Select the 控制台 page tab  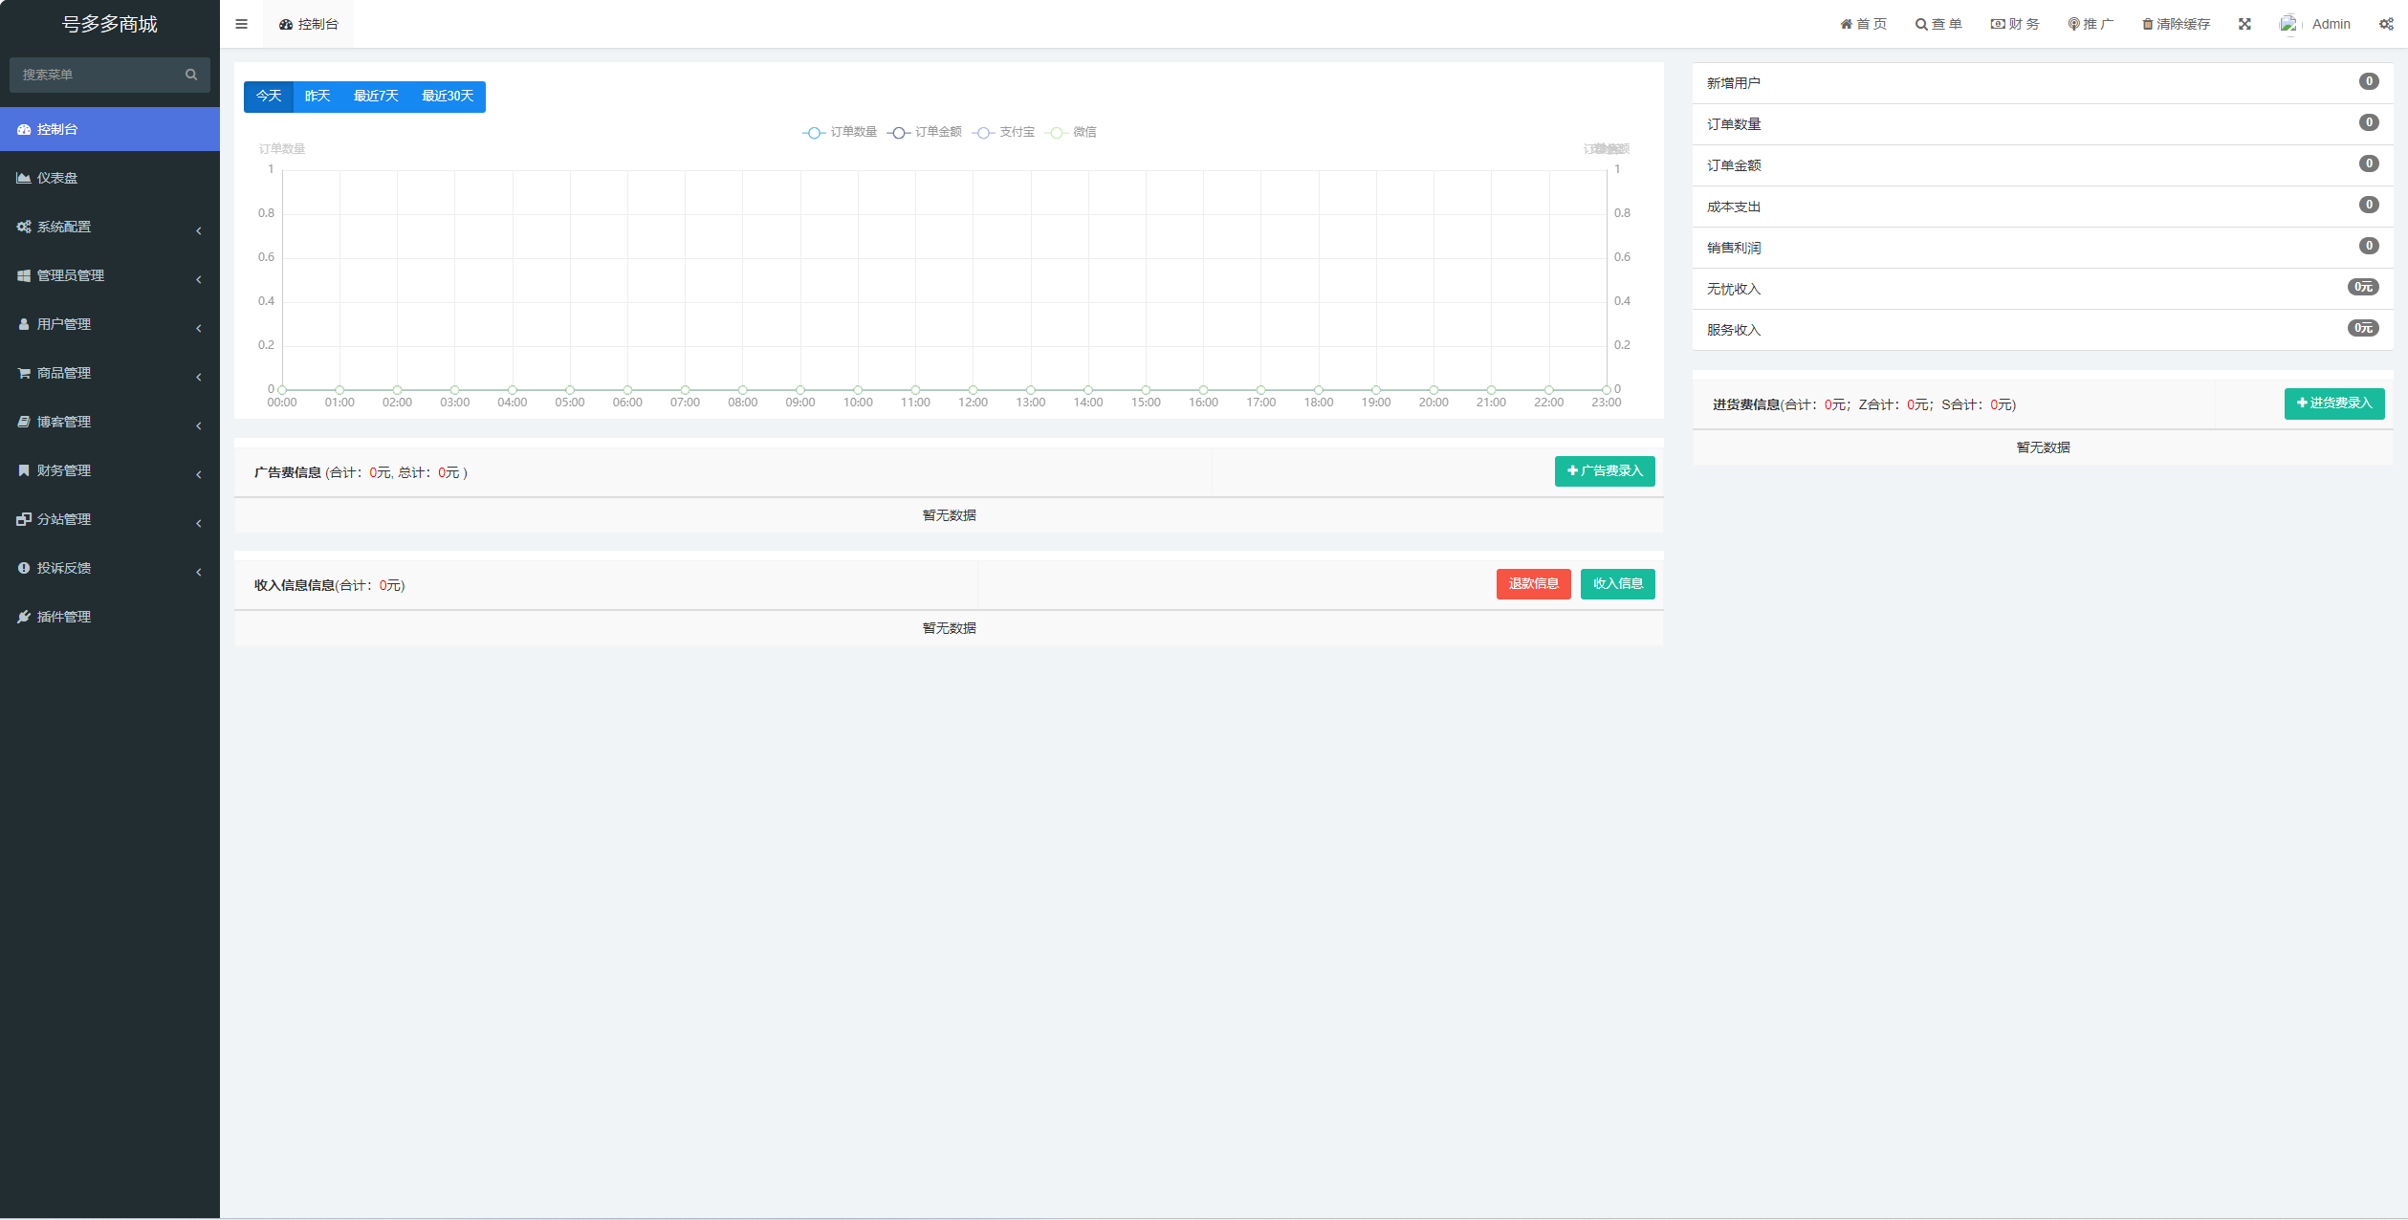(x=308, y=24)
